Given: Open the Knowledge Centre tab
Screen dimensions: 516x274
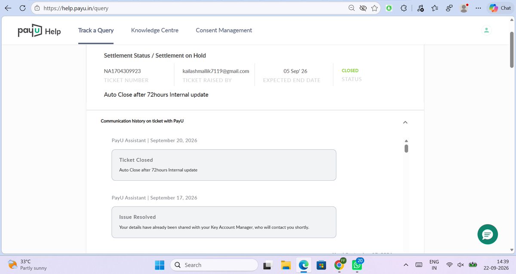Looking at the screenshot, I should coord(155,31).
